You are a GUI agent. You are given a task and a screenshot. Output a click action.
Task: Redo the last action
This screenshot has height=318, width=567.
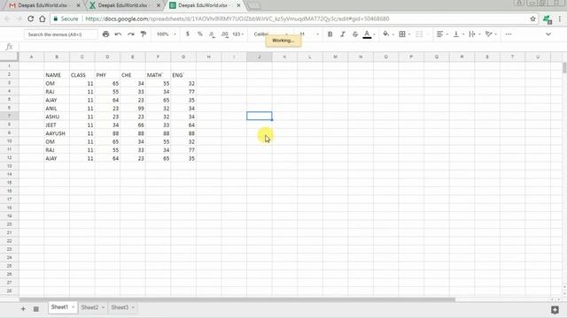131,34
